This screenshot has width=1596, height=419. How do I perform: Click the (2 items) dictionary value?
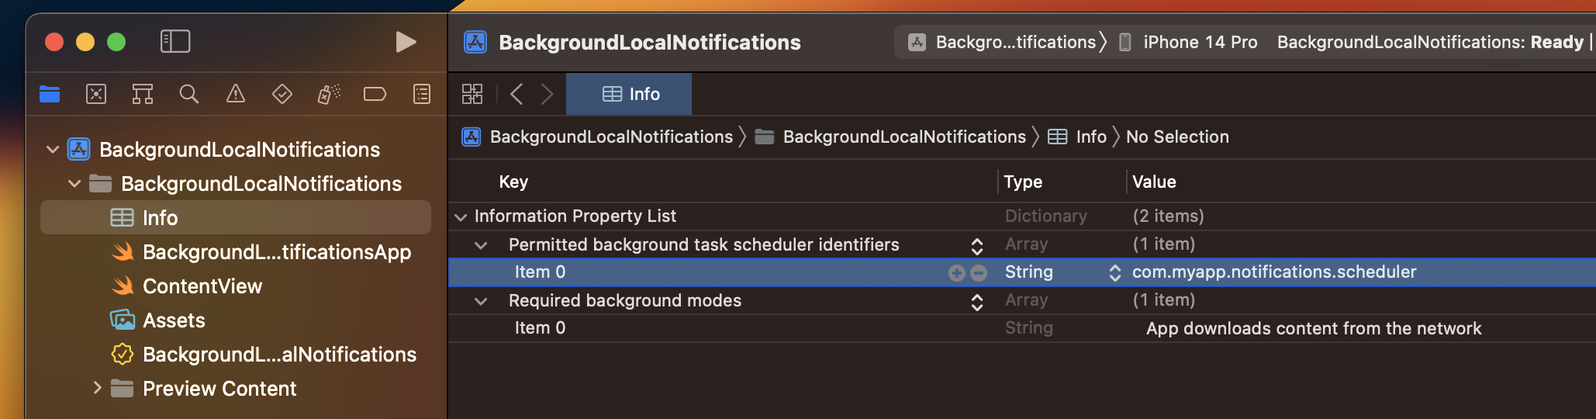1168,216
